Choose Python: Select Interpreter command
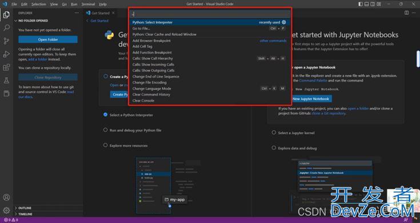The width and height of the screenshot is (420, 223). coord(210,22)
